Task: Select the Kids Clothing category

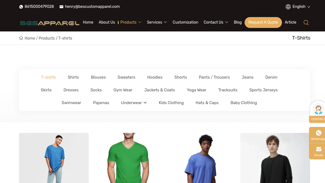Action: coord(171,103)
